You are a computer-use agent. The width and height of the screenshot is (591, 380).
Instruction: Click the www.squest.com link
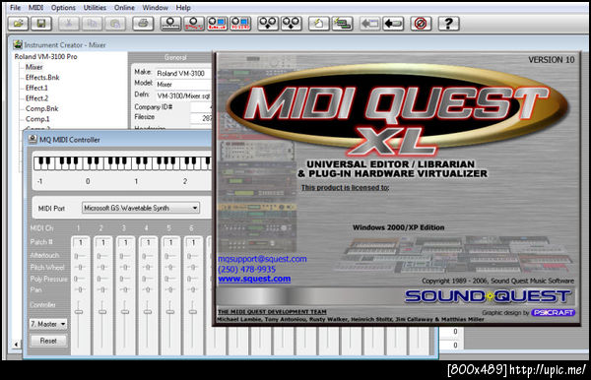(254, 279)
